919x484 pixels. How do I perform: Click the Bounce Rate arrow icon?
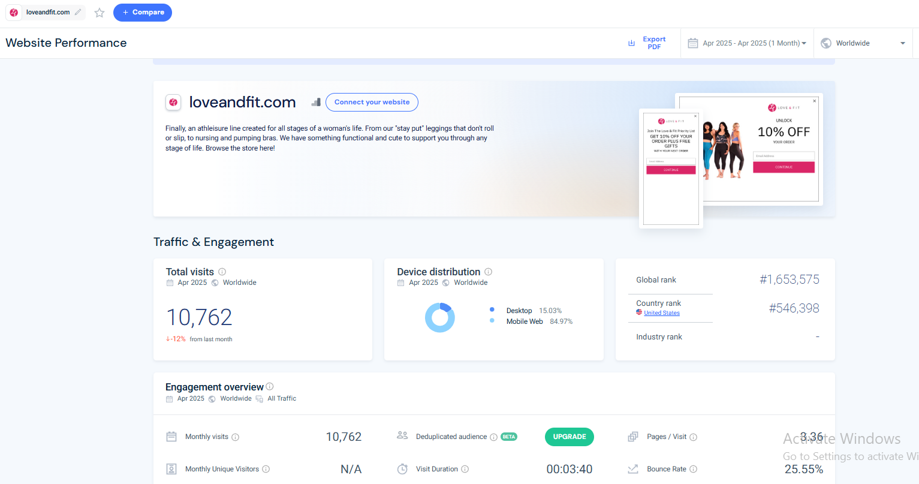633,469
